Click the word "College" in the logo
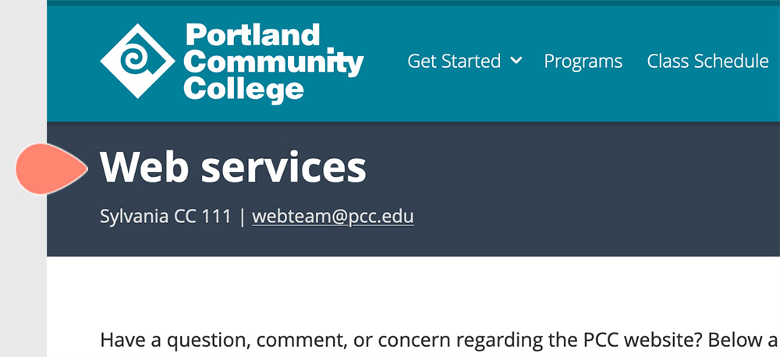 coord(243,90)
